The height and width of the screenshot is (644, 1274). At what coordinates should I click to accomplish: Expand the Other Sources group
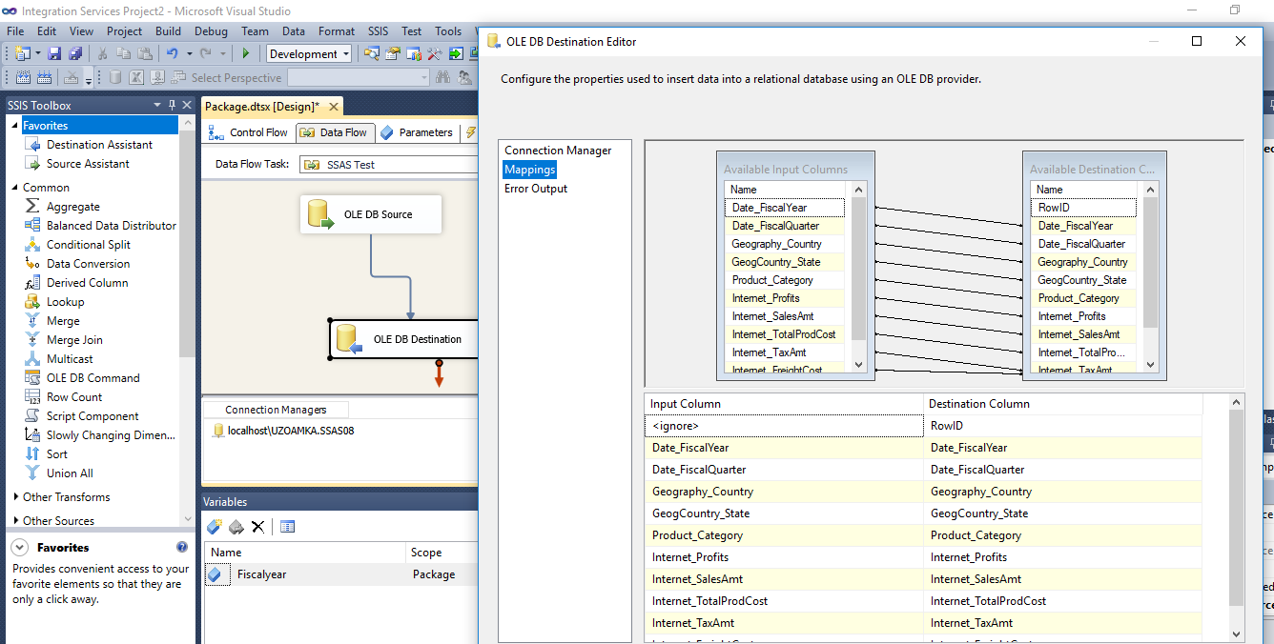(x=15, y=521)
